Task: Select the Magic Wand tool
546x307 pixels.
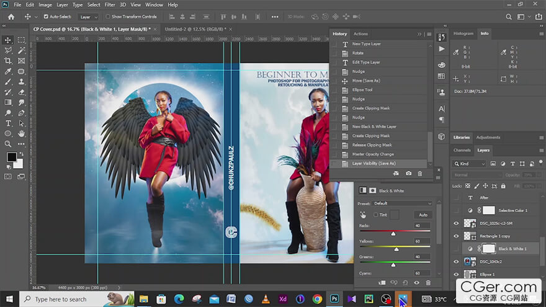Action: point(22,50)
